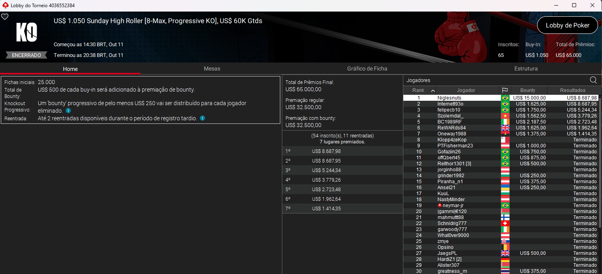
Task: Click the flag column header icon
Action: coord(504,90)
